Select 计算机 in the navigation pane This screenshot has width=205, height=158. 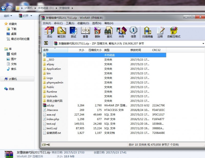(13, 79)
